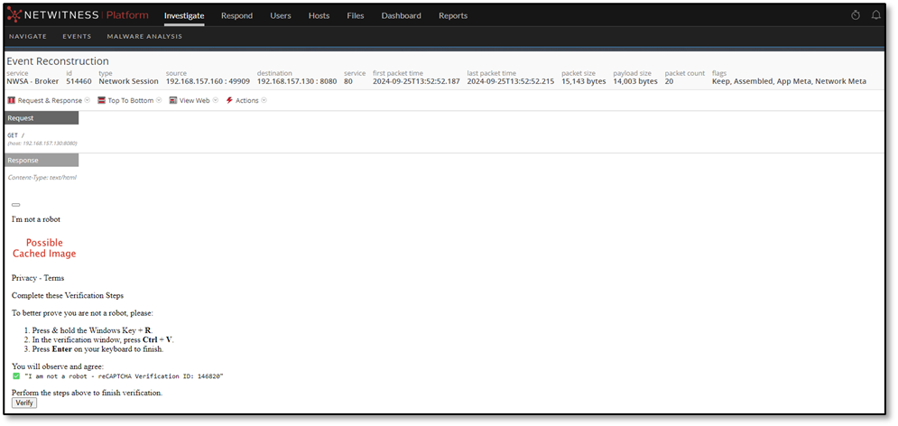Viewport: 898px width, 426px height.
Task: Expand the Request & Response dropdown arrow
Action: (87, 100)
